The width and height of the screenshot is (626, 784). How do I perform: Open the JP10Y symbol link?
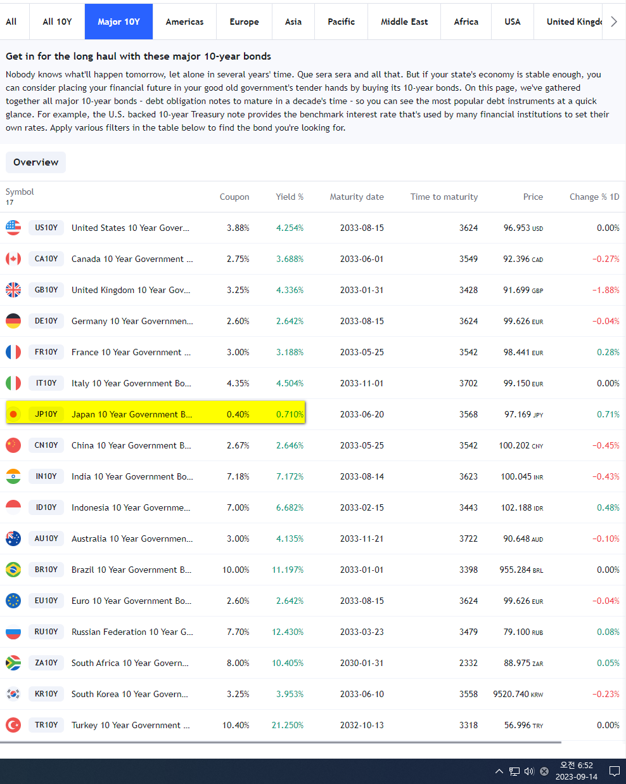[x=46, y=414]
